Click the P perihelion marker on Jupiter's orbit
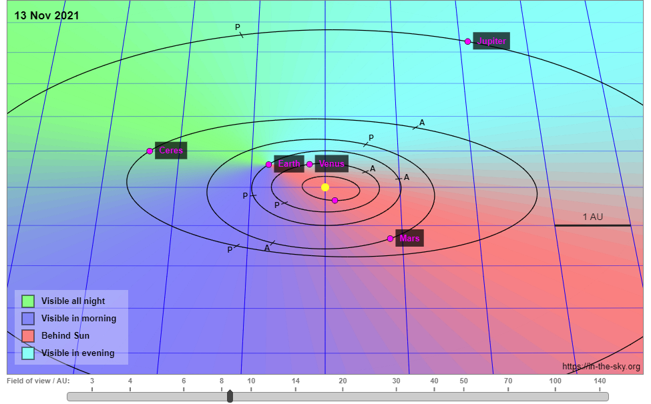 (x=238, y=27)
